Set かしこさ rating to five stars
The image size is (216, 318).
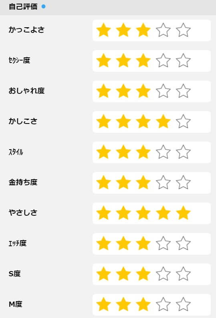click(183, 121)
